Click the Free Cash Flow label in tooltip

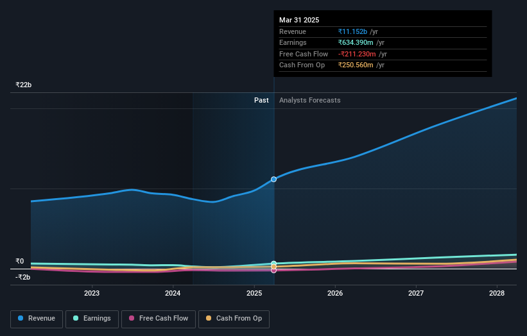304,54
